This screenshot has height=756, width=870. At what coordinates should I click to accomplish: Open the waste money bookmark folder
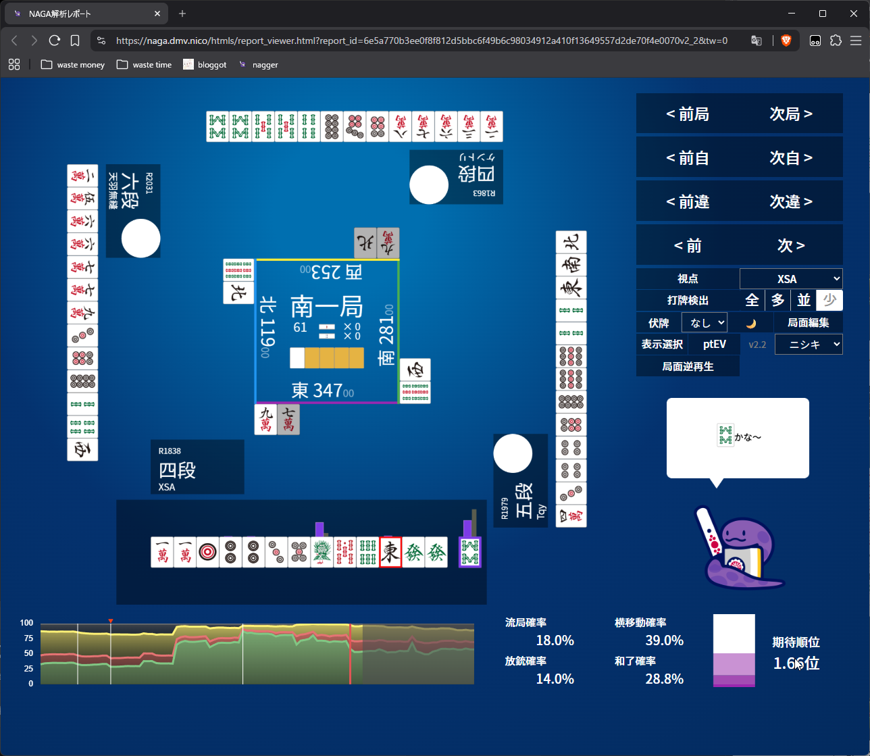pyautogui.click(x=73, y=64)
